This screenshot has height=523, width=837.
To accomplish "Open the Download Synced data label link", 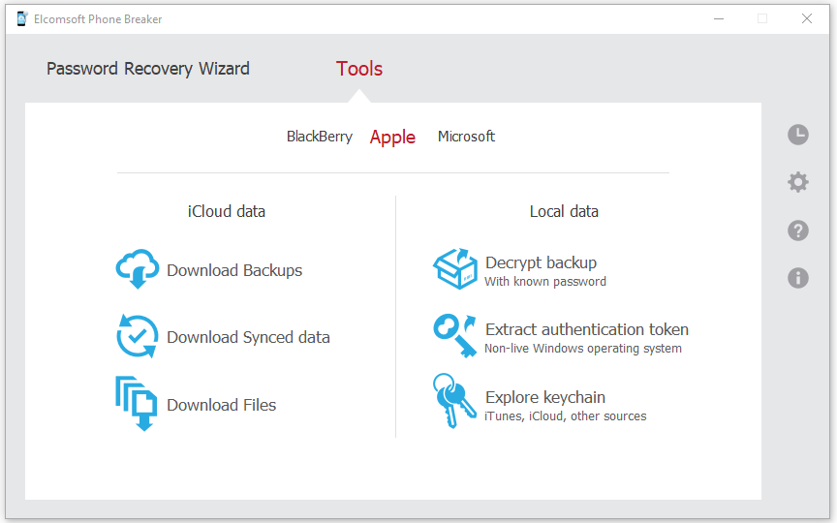I will point(248,337).
